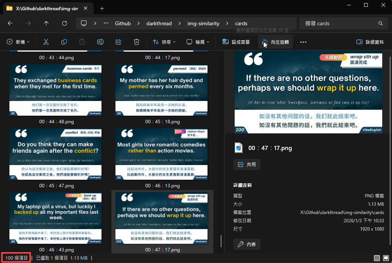Select the darkthread breadcrumb segment

point(159,23)
